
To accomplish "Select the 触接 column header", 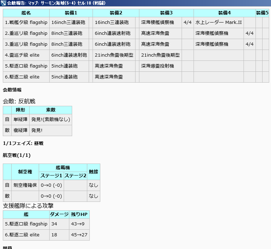I will (94, 172).
